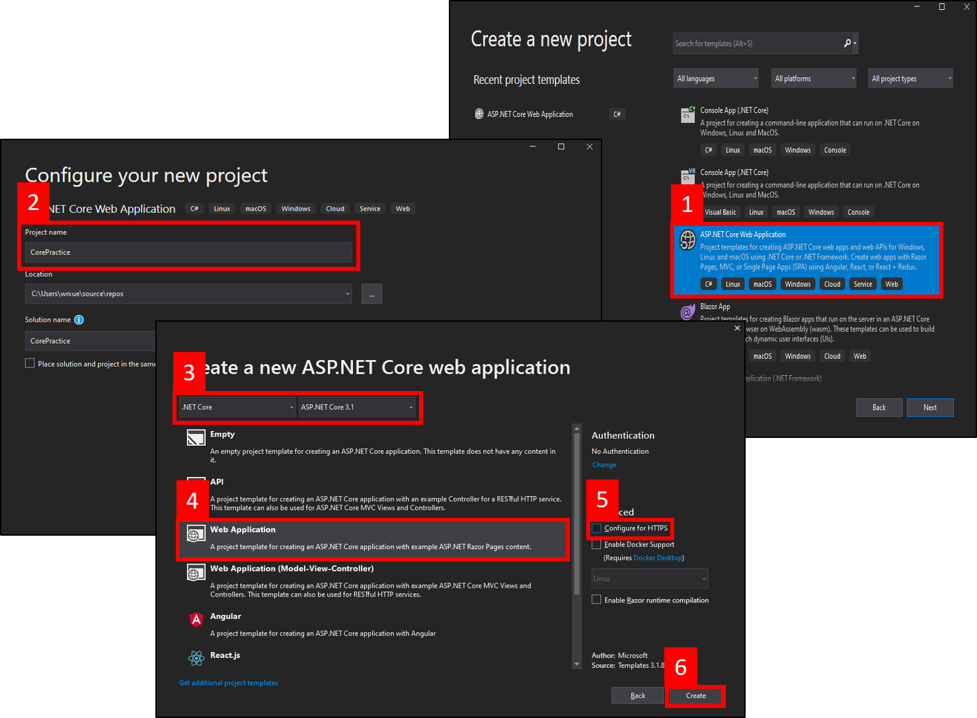Click the 'React.js' template title

[x=225, y=655]
